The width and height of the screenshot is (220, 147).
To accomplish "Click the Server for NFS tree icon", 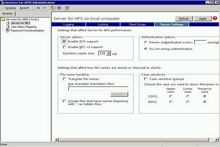I will tap(8, 23).
